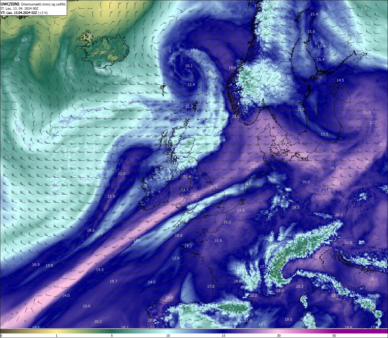The image size is (388, 338).
Task: Click the map value 23.7
Action: (x=335, y=296)
